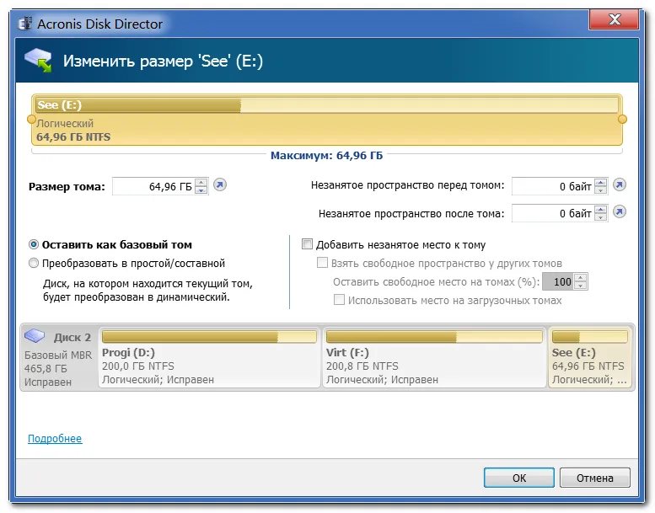The height and width of the screenshot is (513, 655).
Task: Click the '200,0 ГБ NTFS' text under Progi
Action: pos(138,366)
